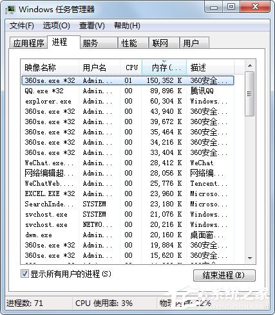Select 360se.exe row with 43,940 K
275x315 pixels.
coord(128,111)
